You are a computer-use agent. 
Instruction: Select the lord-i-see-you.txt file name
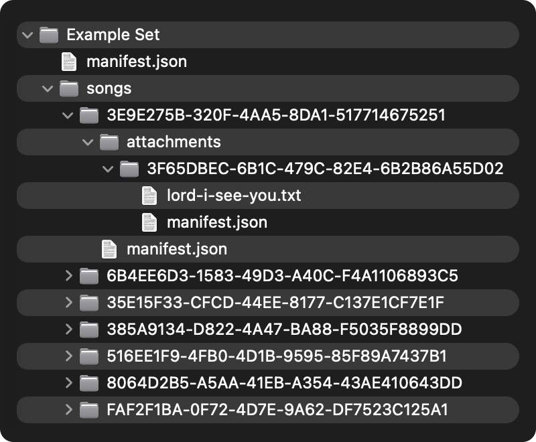(x=234, y=196)
